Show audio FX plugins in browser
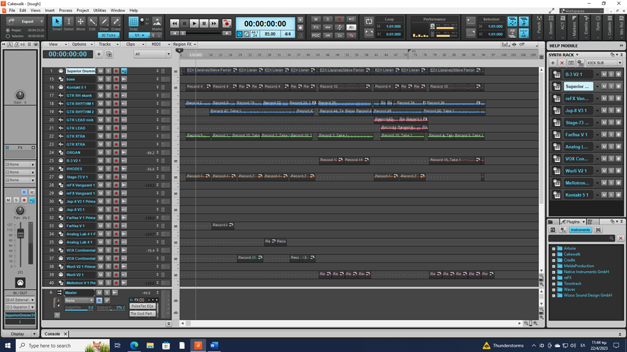 pyautogui.click(x=552, y=230)
